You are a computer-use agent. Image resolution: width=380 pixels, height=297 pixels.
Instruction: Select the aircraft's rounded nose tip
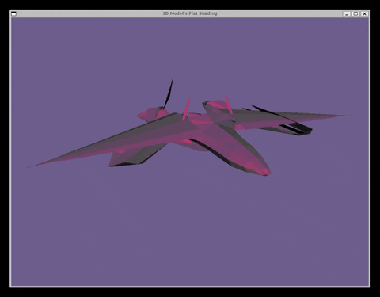(265, 171)
